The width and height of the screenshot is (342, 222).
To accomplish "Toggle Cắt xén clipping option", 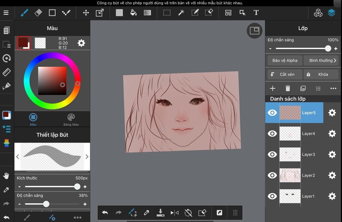I will 285,74.
